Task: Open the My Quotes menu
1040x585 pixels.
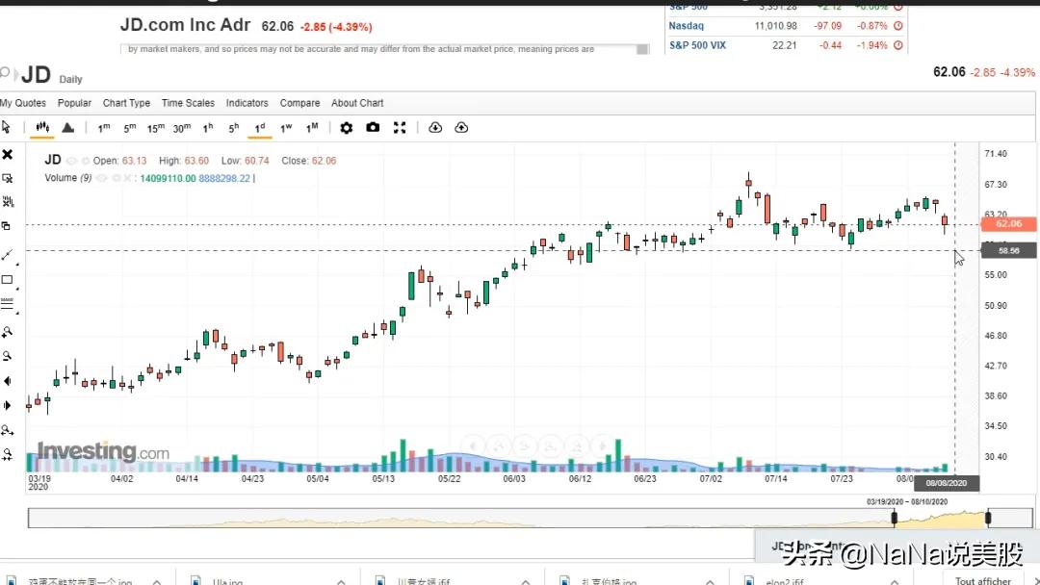Action: tap(22, 103)
